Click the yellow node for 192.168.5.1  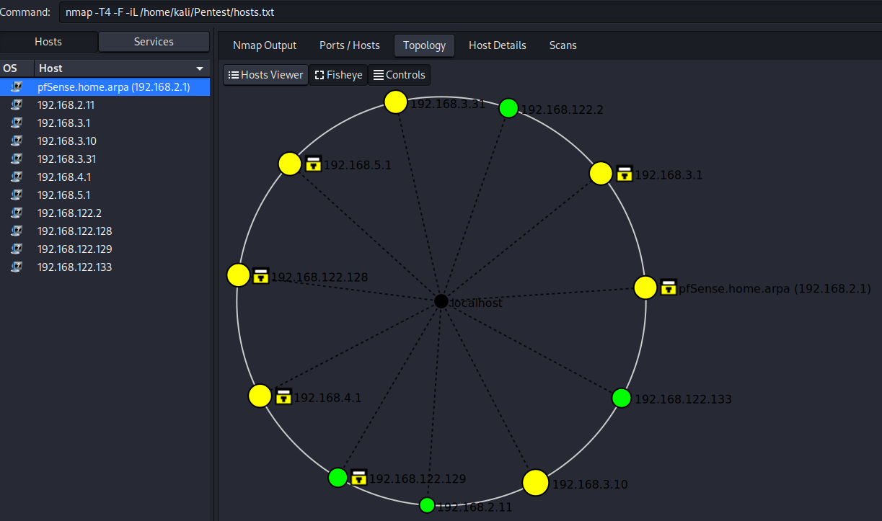(x=289, y=164)
